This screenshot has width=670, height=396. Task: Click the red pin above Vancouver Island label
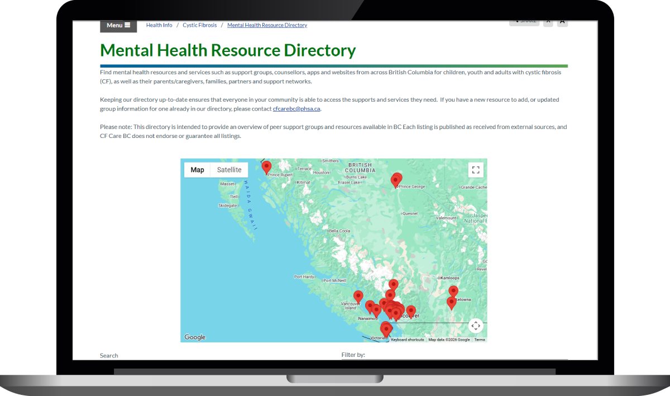point(358,297)
